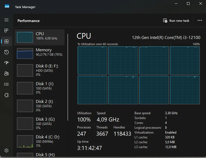Open the Services page
Viewport: 206px width, 158px height.
(6, 95)
